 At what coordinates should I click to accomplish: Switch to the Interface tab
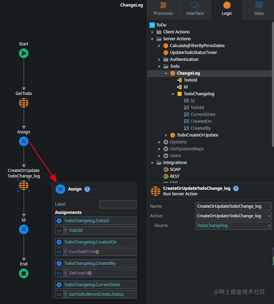point(195,9)
